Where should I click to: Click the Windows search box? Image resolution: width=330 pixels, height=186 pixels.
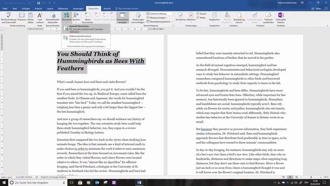(38, 182)
